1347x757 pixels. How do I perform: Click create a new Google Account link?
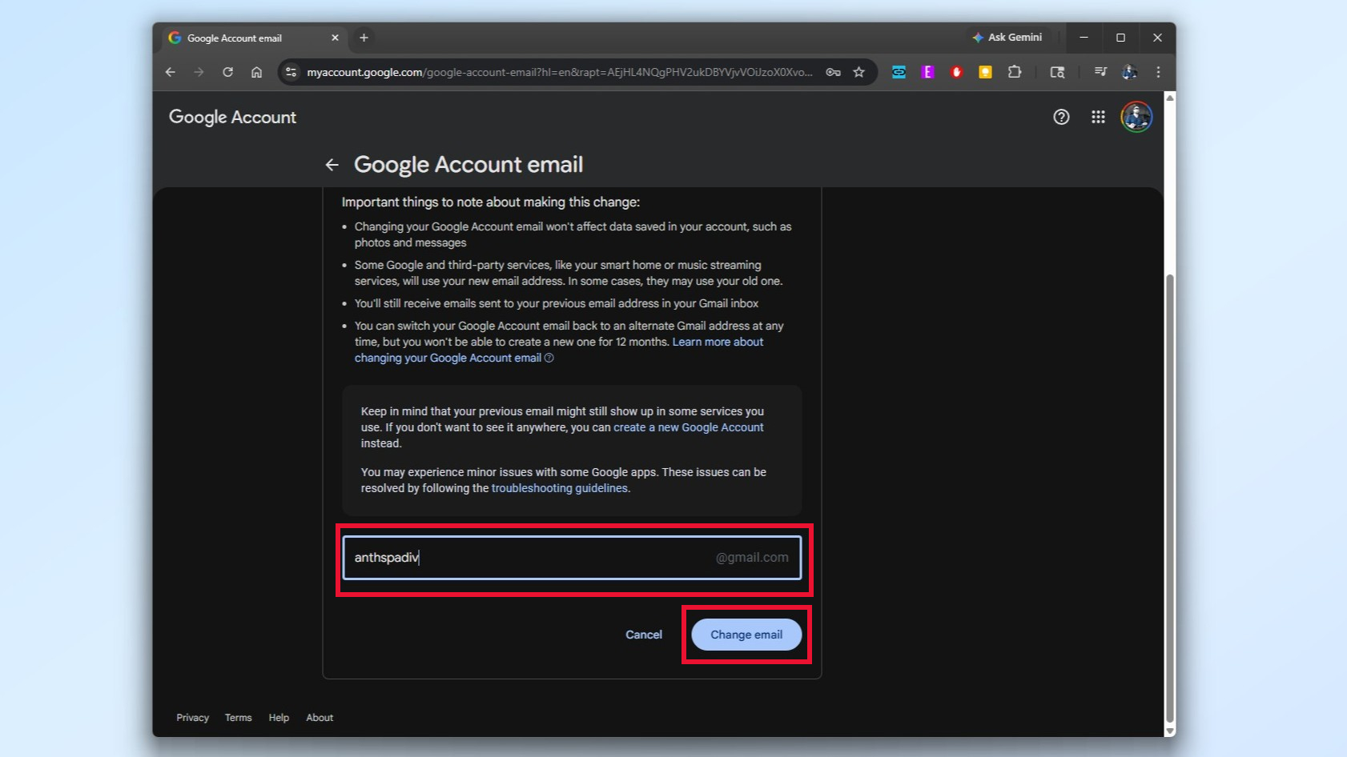pyautogui.click(x=687, y=427)
